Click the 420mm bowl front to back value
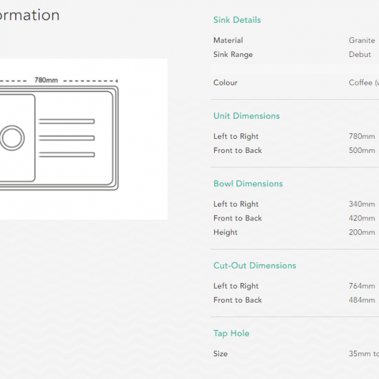 point(362,218)
